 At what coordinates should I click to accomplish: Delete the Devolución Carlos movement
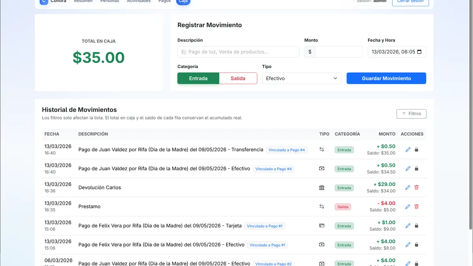(x=417, y=188)
